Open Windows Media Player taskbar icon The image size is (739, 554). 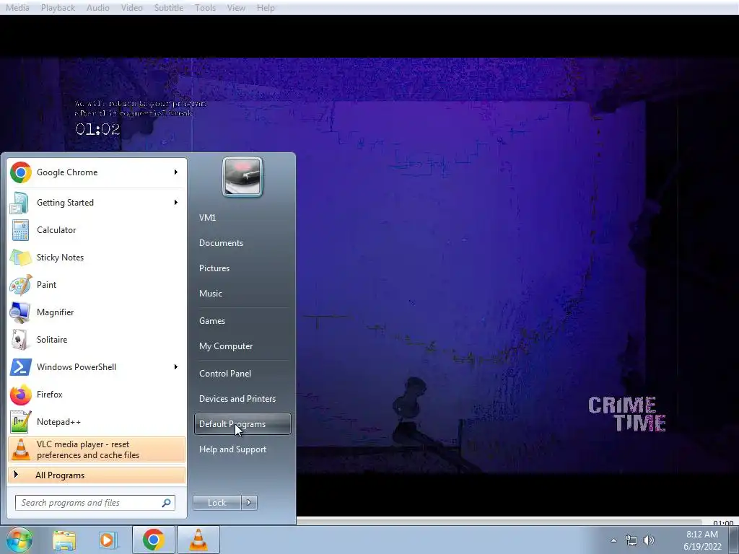point(108,540)
